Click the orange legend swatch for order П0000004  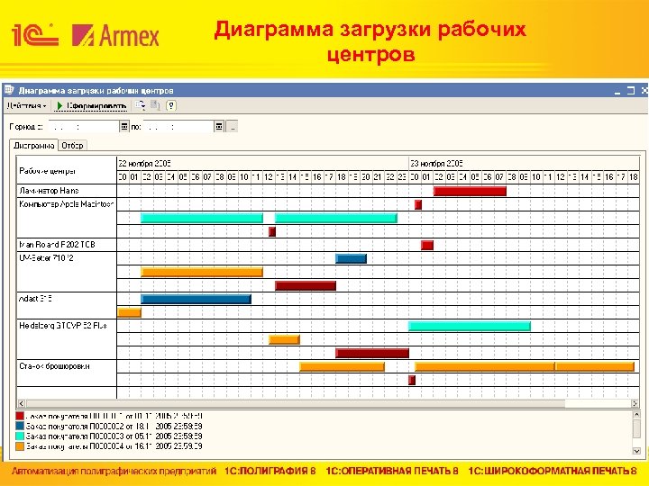[x=20, y=446]
